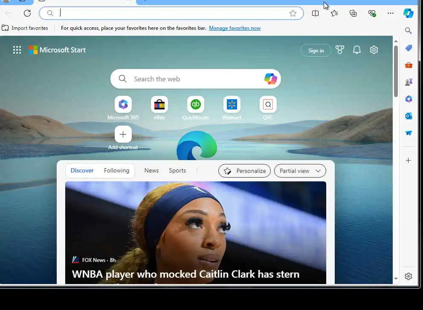Click the page scrollbar down arrow
The height and width of the screenshot is (310, 423).
(396, 278)
